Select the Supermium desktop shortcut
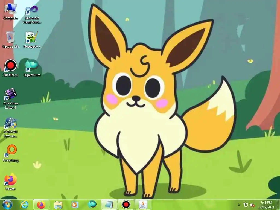The height and width of the screenshot is (210, 280). (x=32, y=68)
